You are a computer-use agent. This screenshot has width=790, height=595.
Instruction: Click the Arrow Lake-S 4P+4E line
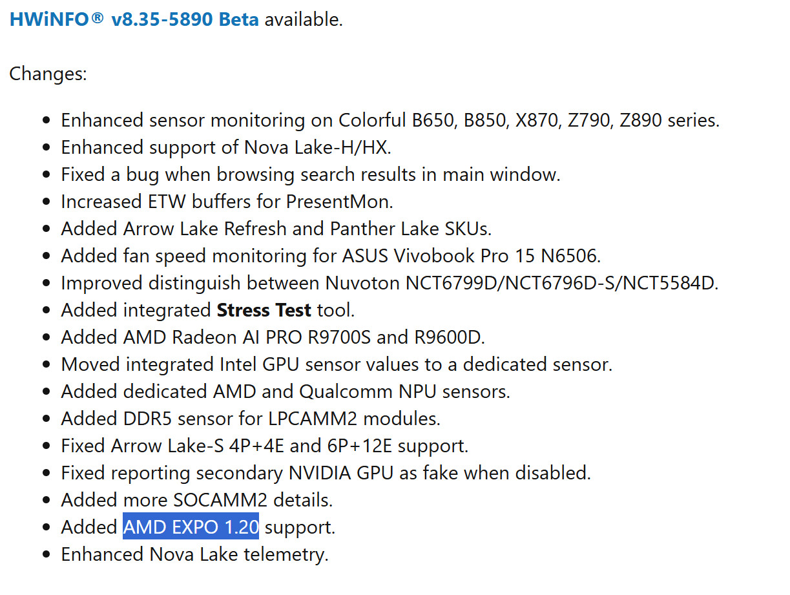point(265,446)
